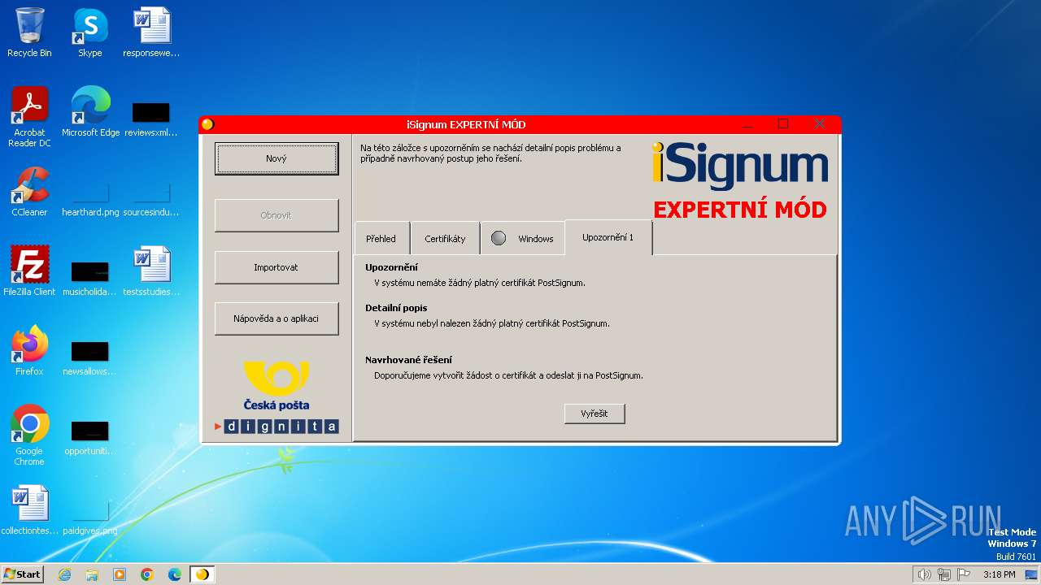Open the Windows Start menu
Screen dimensions: 1041x585
click(x=23, y=574)
